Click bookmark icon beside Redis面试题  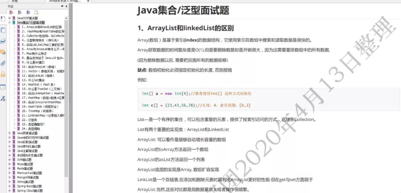(x=14, y=169)
